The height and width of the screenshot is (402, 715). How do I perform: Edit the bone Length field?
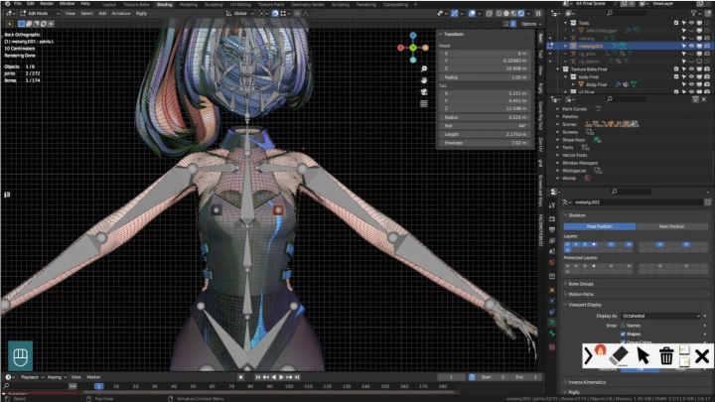point(484,134)
